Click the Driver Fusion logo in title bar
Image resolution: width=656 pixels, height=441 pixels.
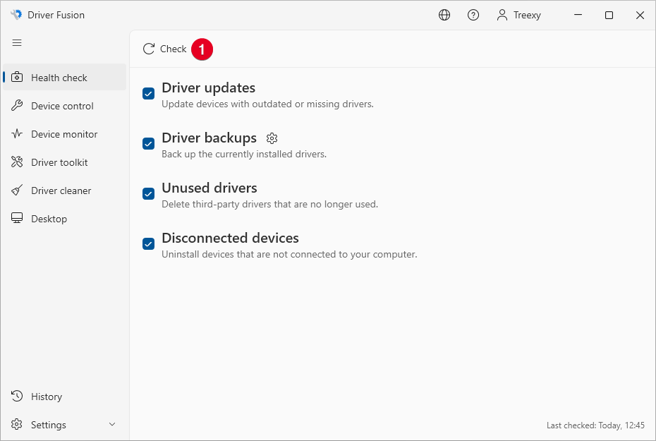16,15
